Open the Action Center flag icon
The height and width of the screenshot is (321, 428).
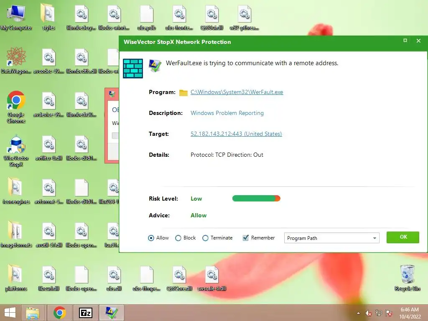coord(389,313)
